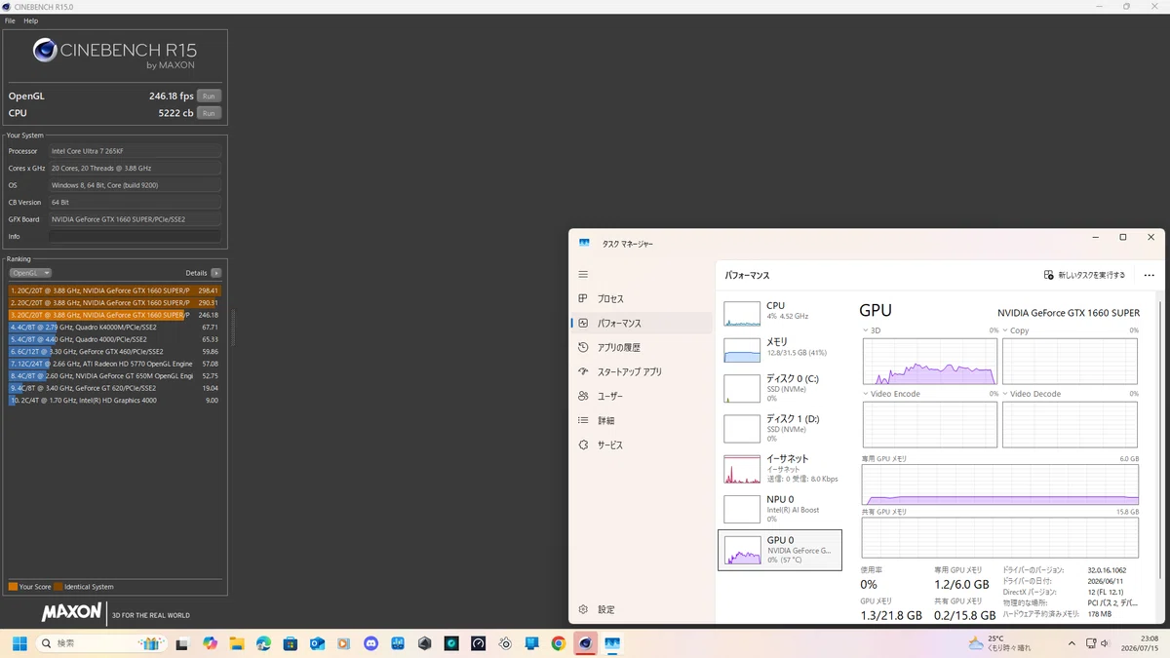Screen dimensions: 1170x658
Task: Open the Copy graph engine dropdown
Action: tap(1016, 330)
